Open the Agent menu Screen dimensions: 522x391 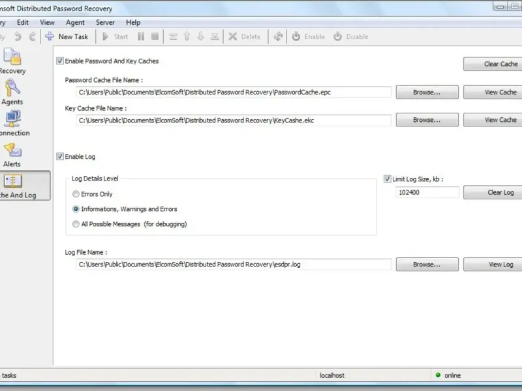pyautogui.click(x=75, y=22)
